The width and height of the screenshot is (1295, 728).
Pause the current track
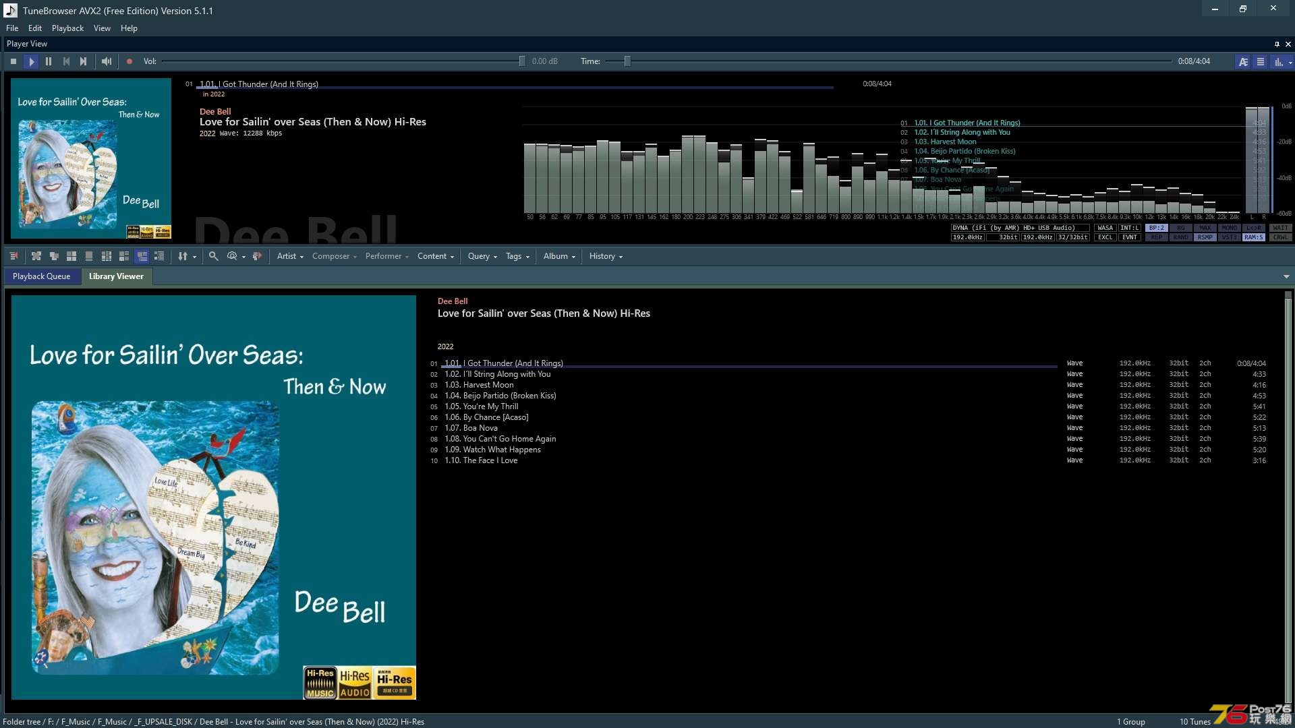49,61
